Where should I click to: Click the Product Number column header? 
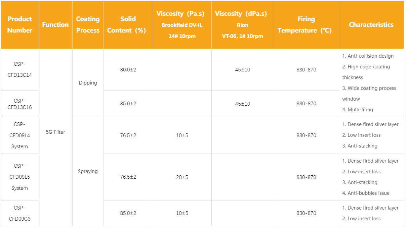point(20,24)
